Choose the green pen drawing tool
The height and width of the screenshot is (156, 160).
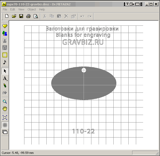tap(5, 86)
